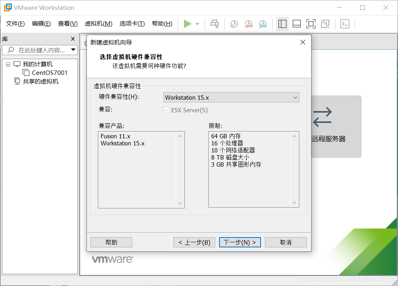Click limits list scroll down arrow
The height and width of the screenshot is (286, 398).
295,202
